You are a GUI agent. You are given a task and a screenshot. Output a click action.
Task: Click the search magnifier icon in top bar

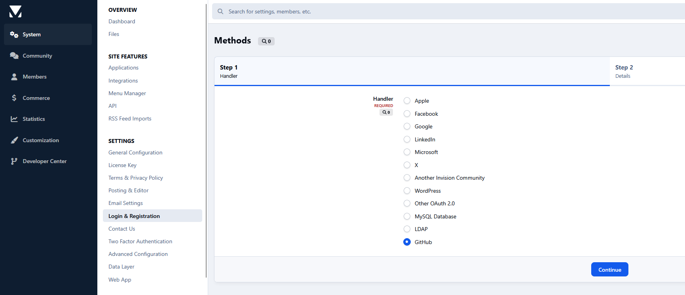220,11
